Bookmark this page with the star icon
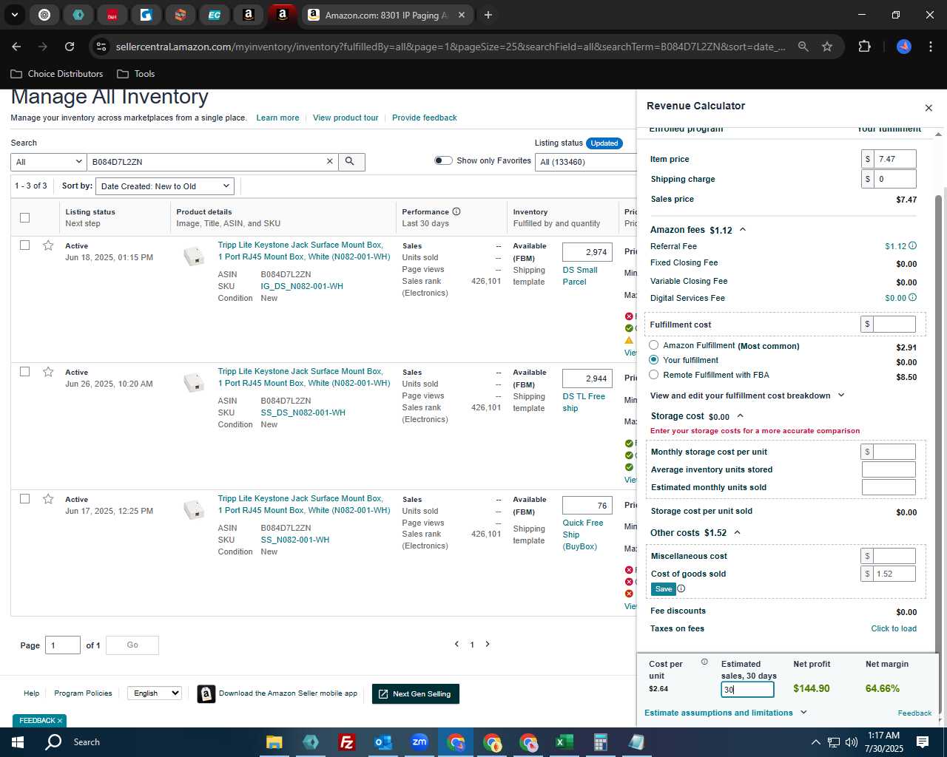This screenshot has width=947, height=757. tap(827, 47)
